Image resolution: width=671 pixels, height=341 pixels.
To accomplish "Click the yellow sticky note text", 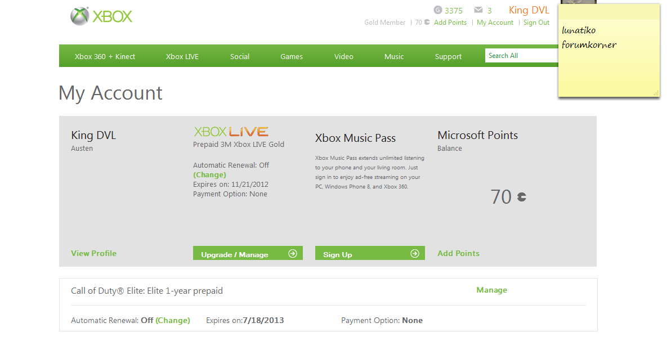I will 589,37.
